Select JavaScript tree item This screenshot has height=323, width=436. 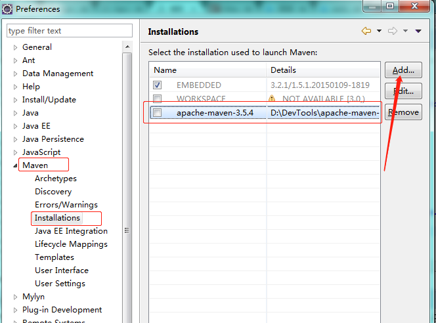[x=41, y=152]
